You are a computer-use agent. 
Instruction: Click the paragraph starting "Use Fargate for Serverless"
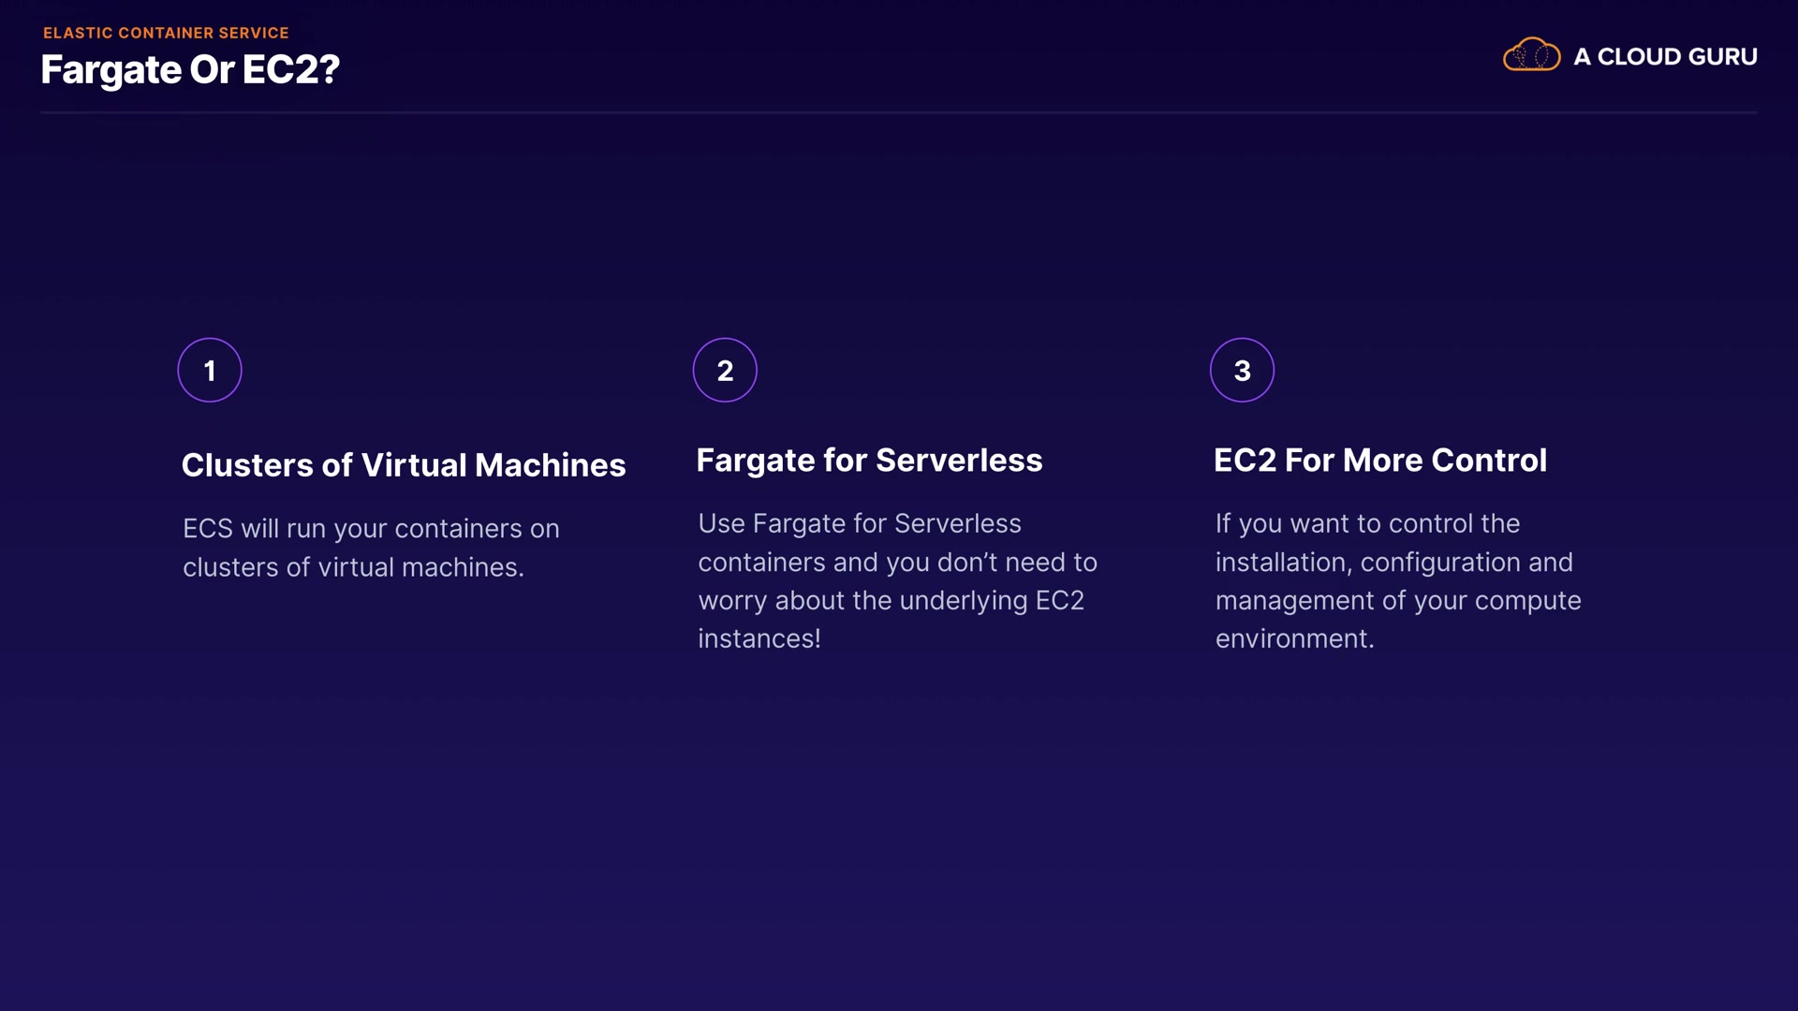[x=897, y=580]
